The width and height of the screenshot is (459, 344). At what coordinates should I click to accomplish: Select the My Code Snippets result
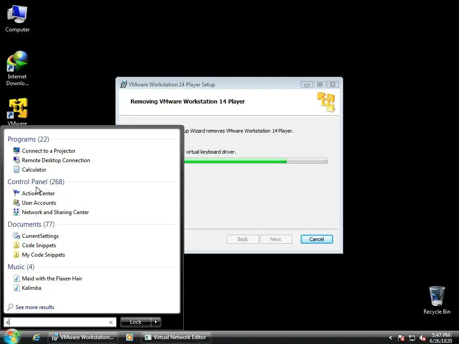43,254
